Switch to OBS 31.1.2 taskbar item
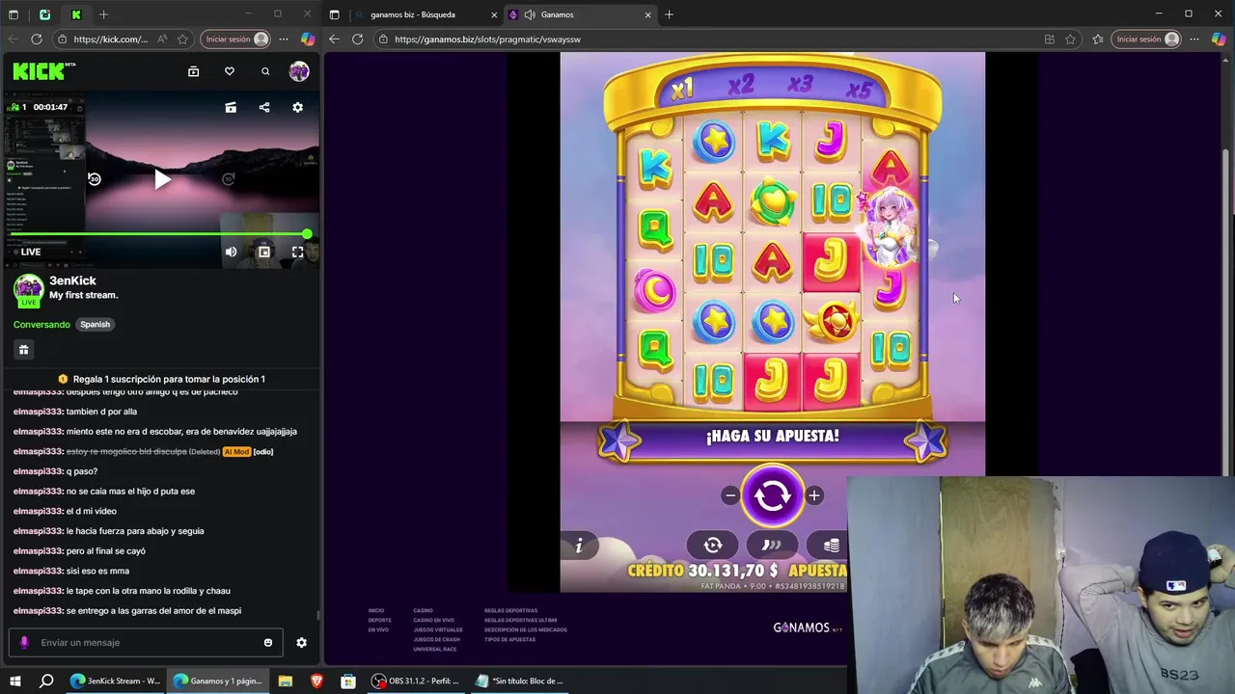This screenshot has width=1235, height=694. point(417,681)
